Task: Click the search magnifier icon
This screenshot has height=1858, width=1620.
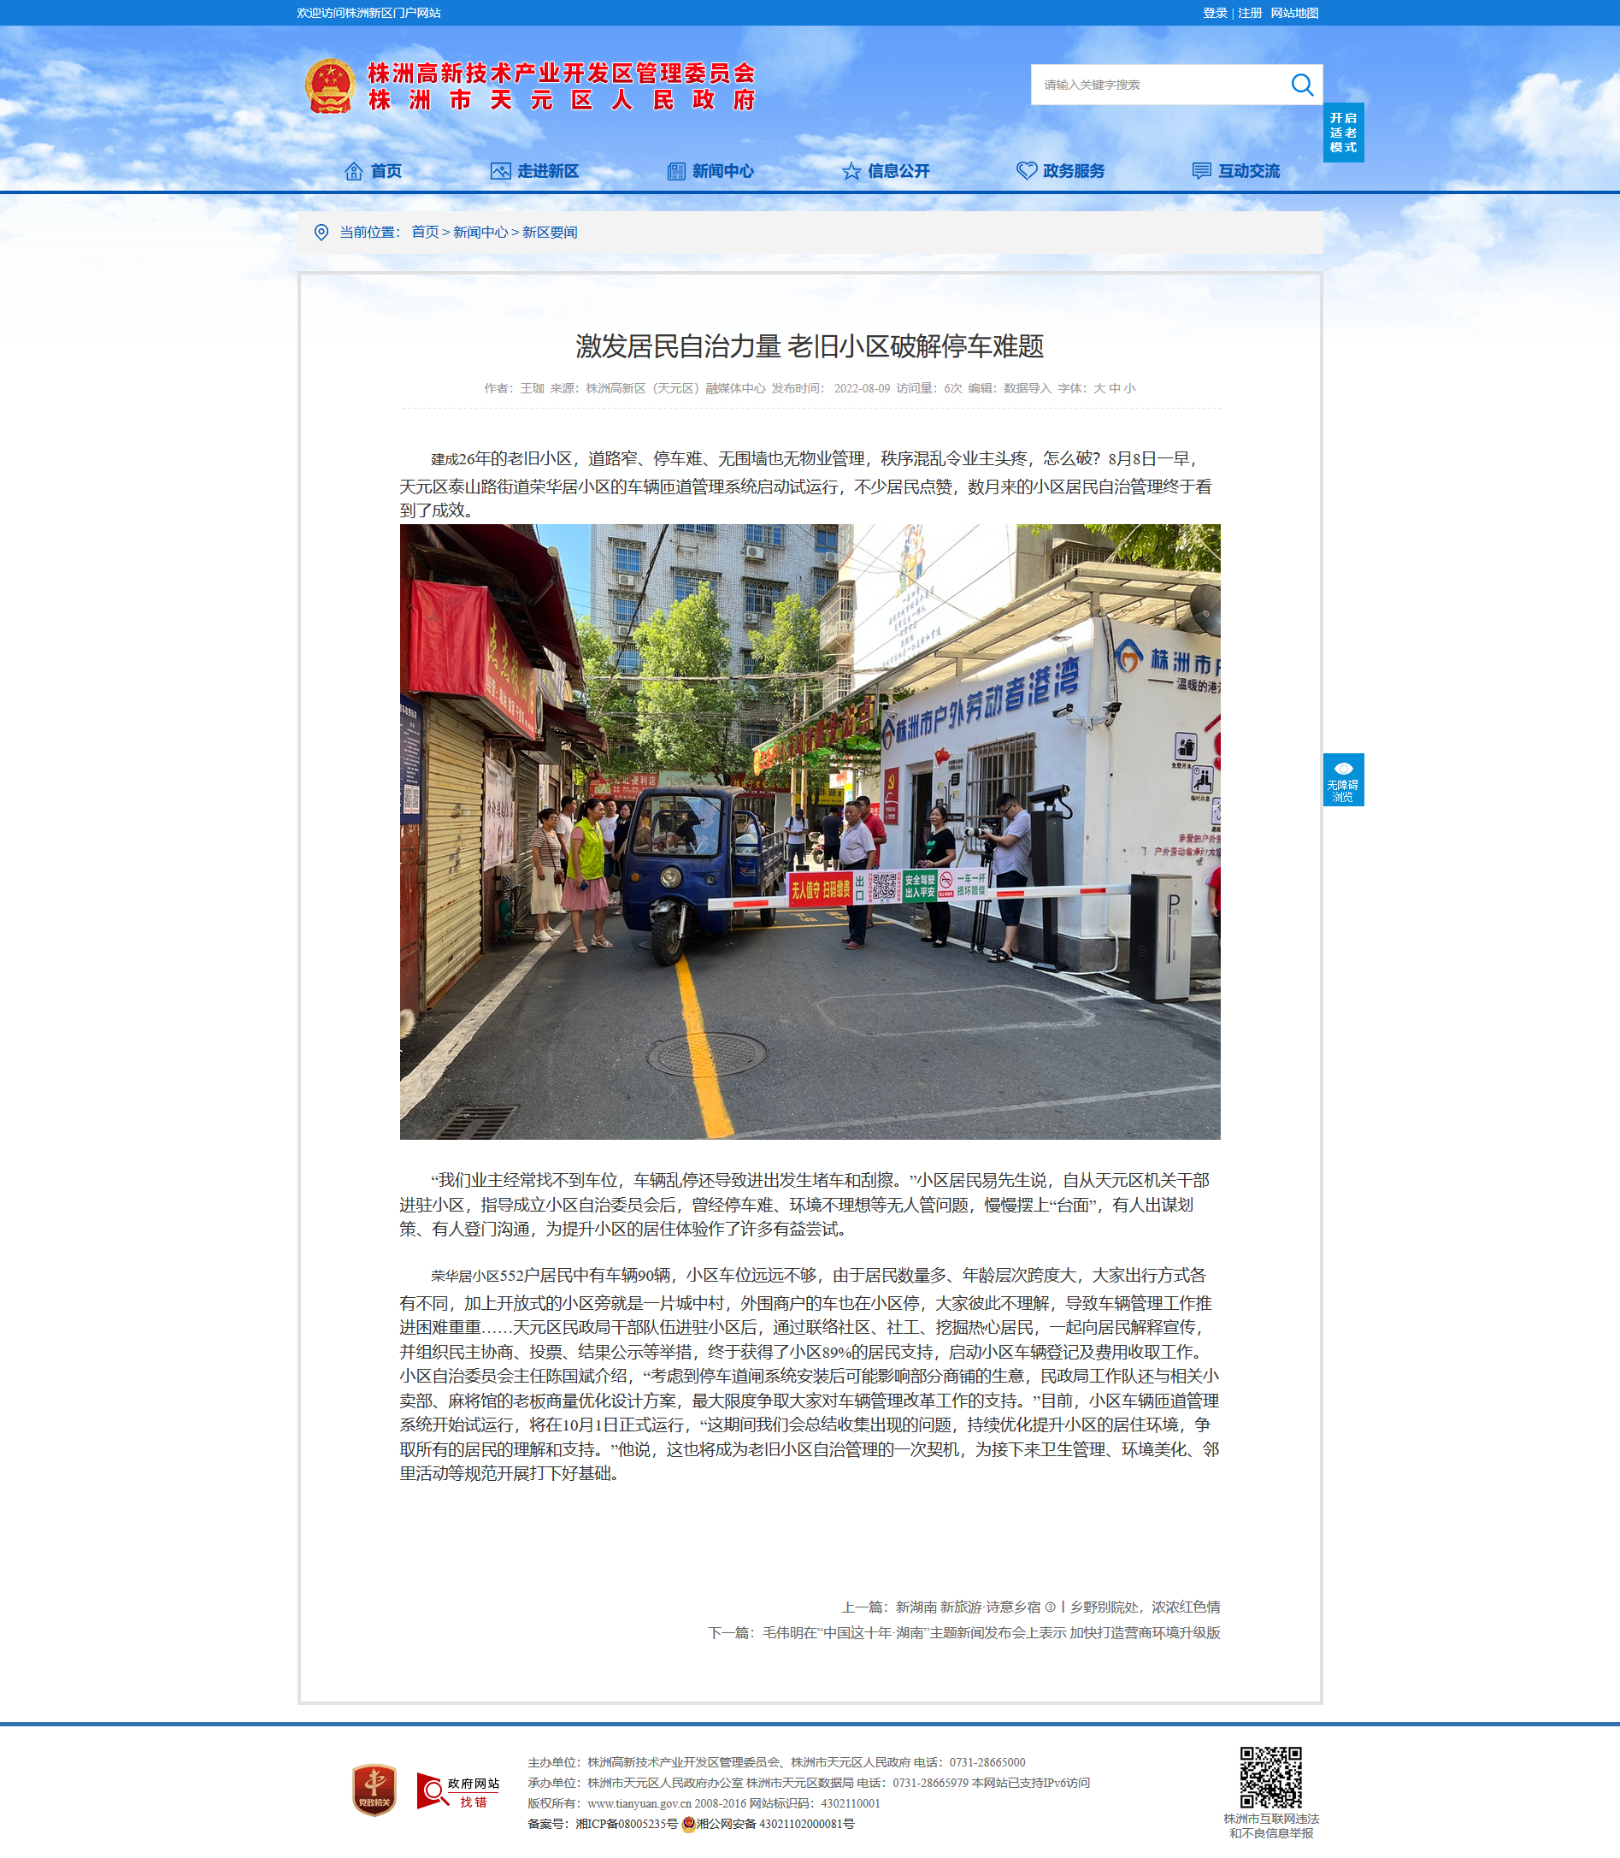Action: pyautogui.click(x=1301, y=85)
